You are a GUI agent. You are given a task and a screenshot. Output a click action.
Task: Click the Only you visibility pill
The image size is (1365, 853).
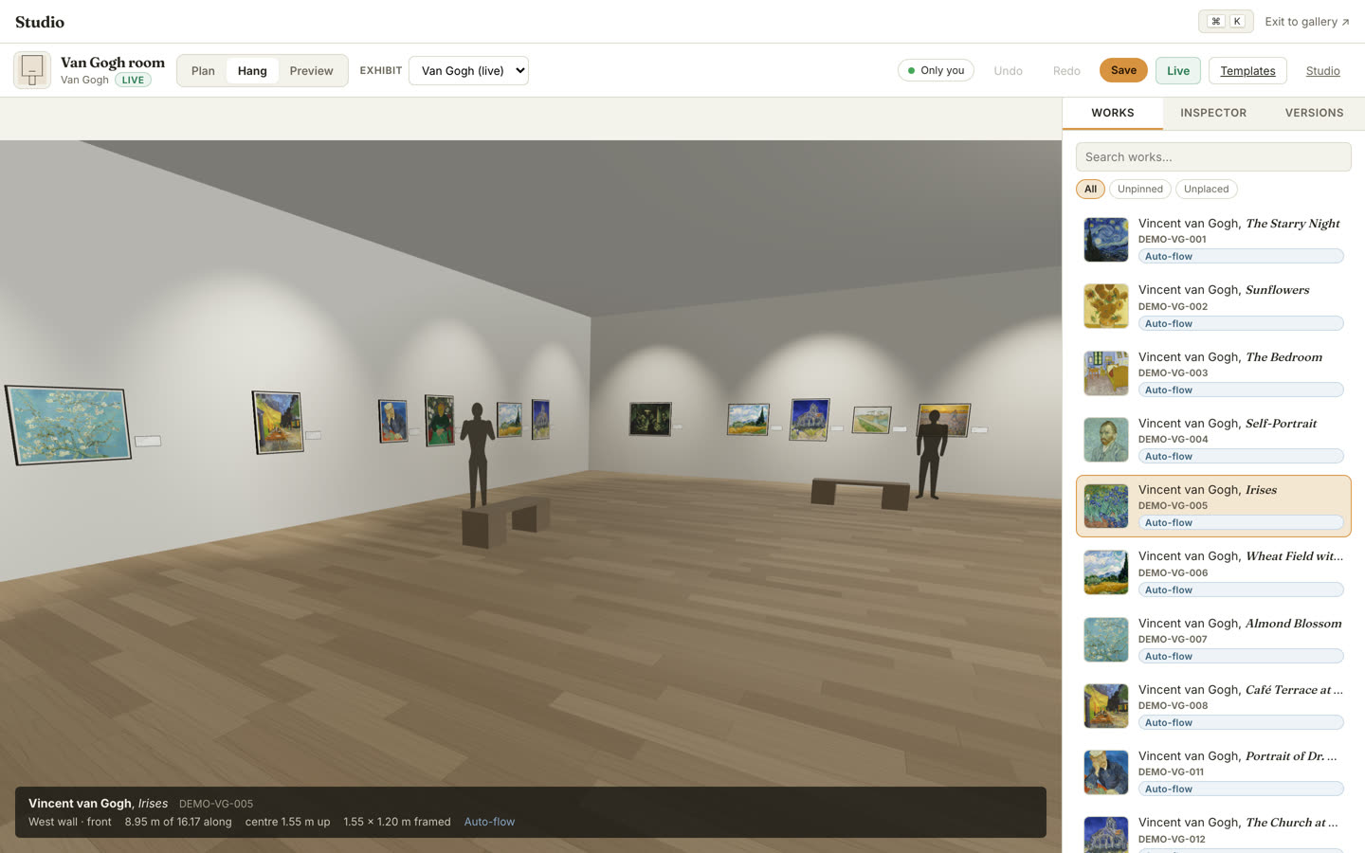[936, 70]
